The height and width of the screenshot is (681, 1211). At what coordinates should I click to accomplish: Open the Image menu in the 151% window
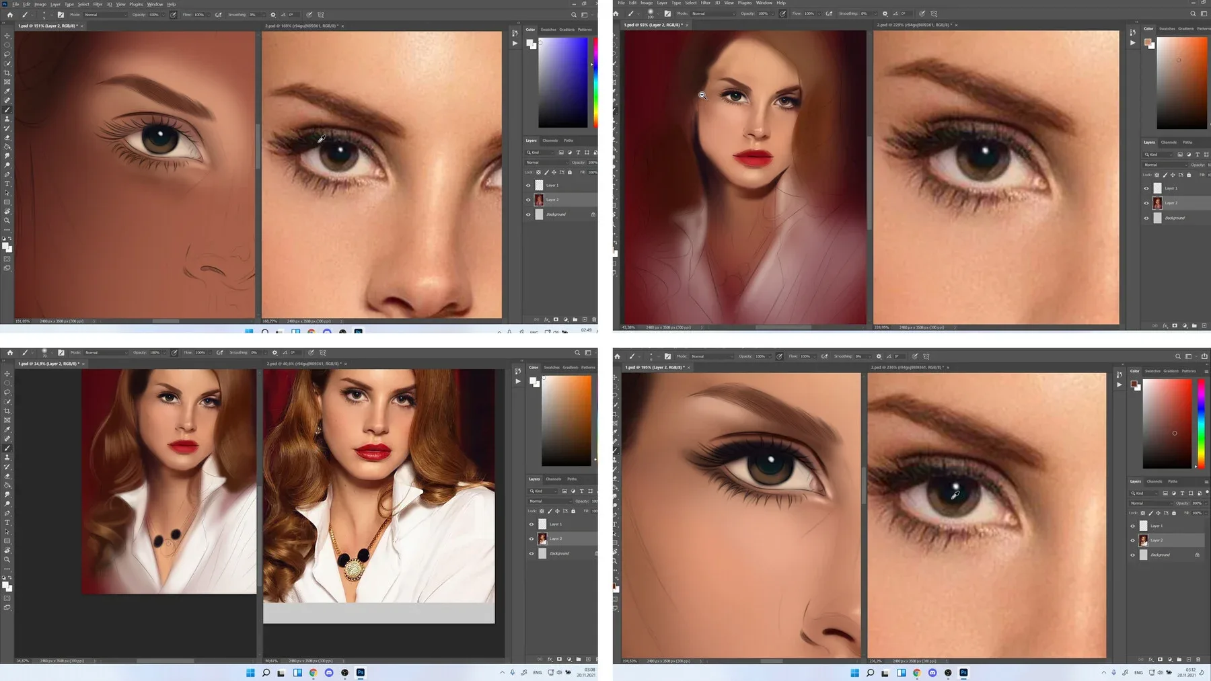pyautogui.click(x=40, y=4)
